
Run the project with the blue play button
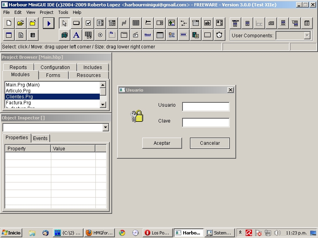tap(48, 23)
